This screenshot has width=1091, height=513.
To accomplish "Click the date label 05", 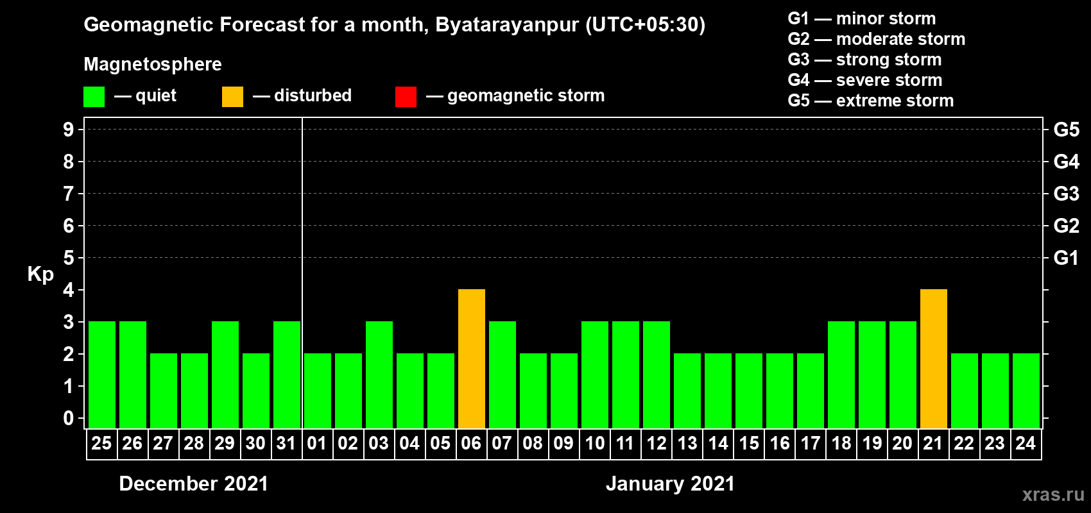I will (x=440, y=444).
